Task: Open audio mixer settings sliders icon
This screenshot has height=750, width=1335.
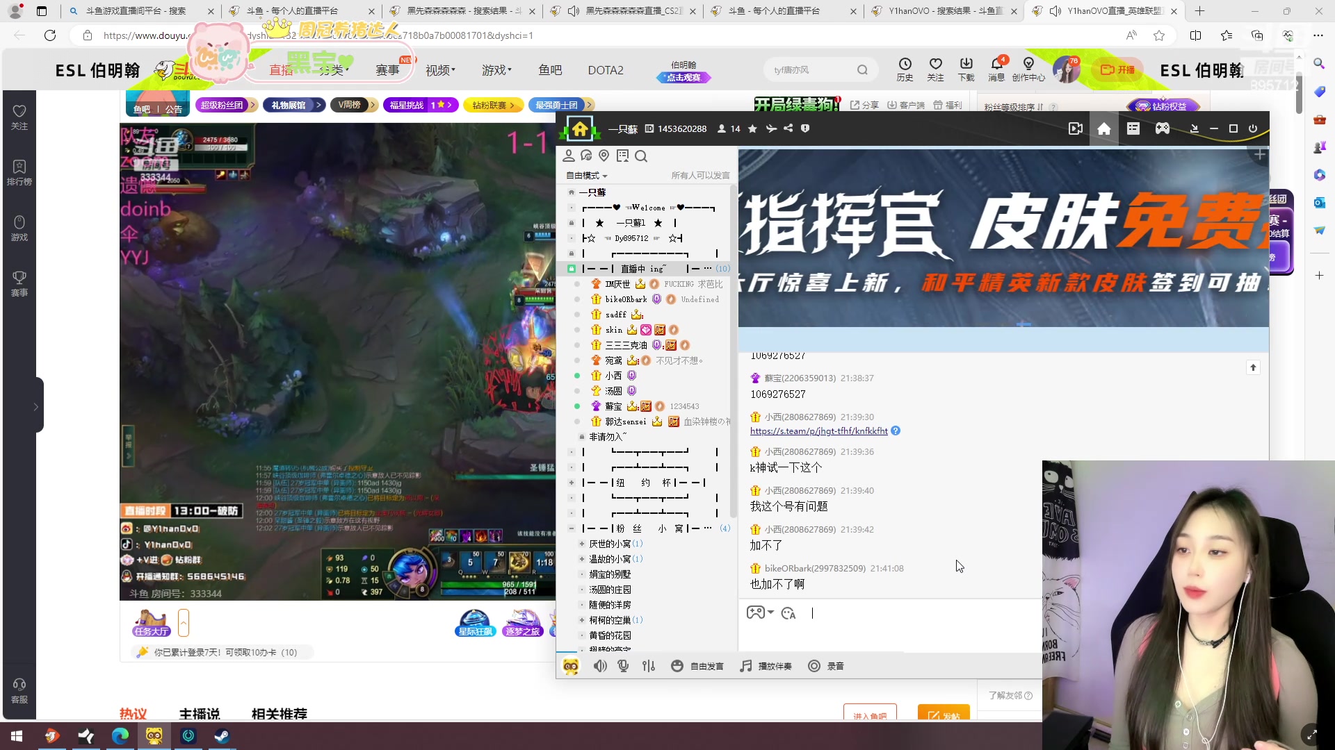Action: 649,666
